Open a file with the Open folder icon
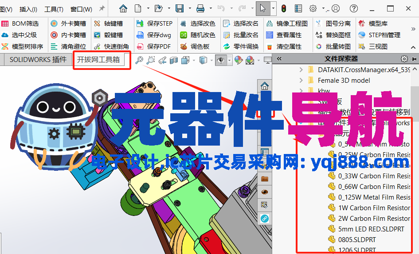Viewport: 419px width, 254px height. click(158, 8)
